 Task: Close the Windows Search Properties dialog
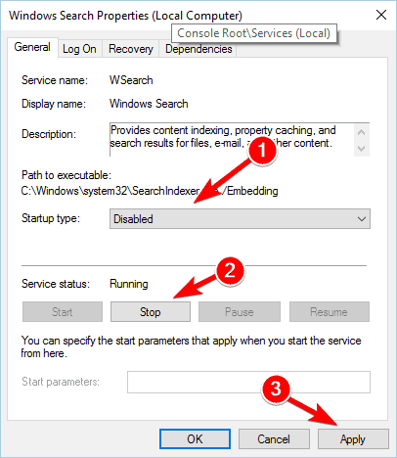(x=381, y=15)
